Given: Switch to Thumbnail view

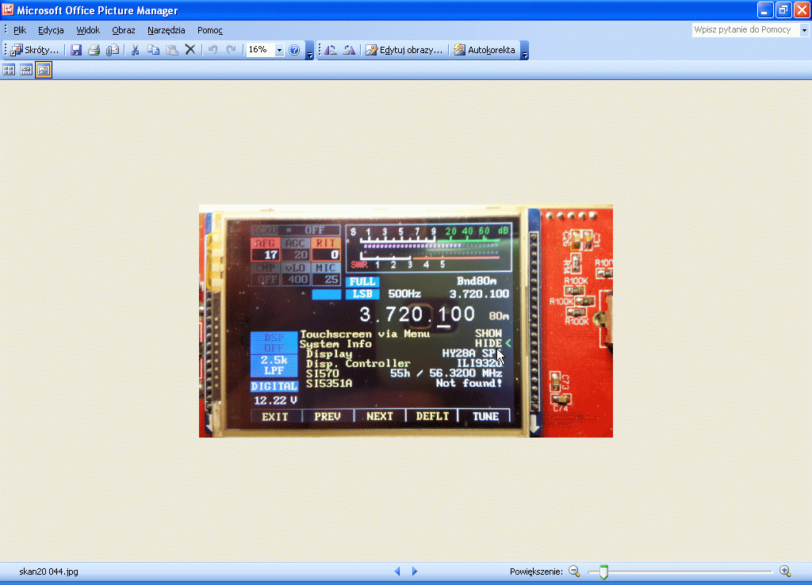Looking at the screenshot, I should point(10,71).
